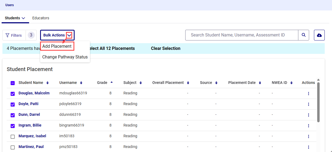Image resolution: width=332 pixels, height=152 pixels.
Task: Open actions menu for Ingram, Billie
Action: tap(308, 126)
